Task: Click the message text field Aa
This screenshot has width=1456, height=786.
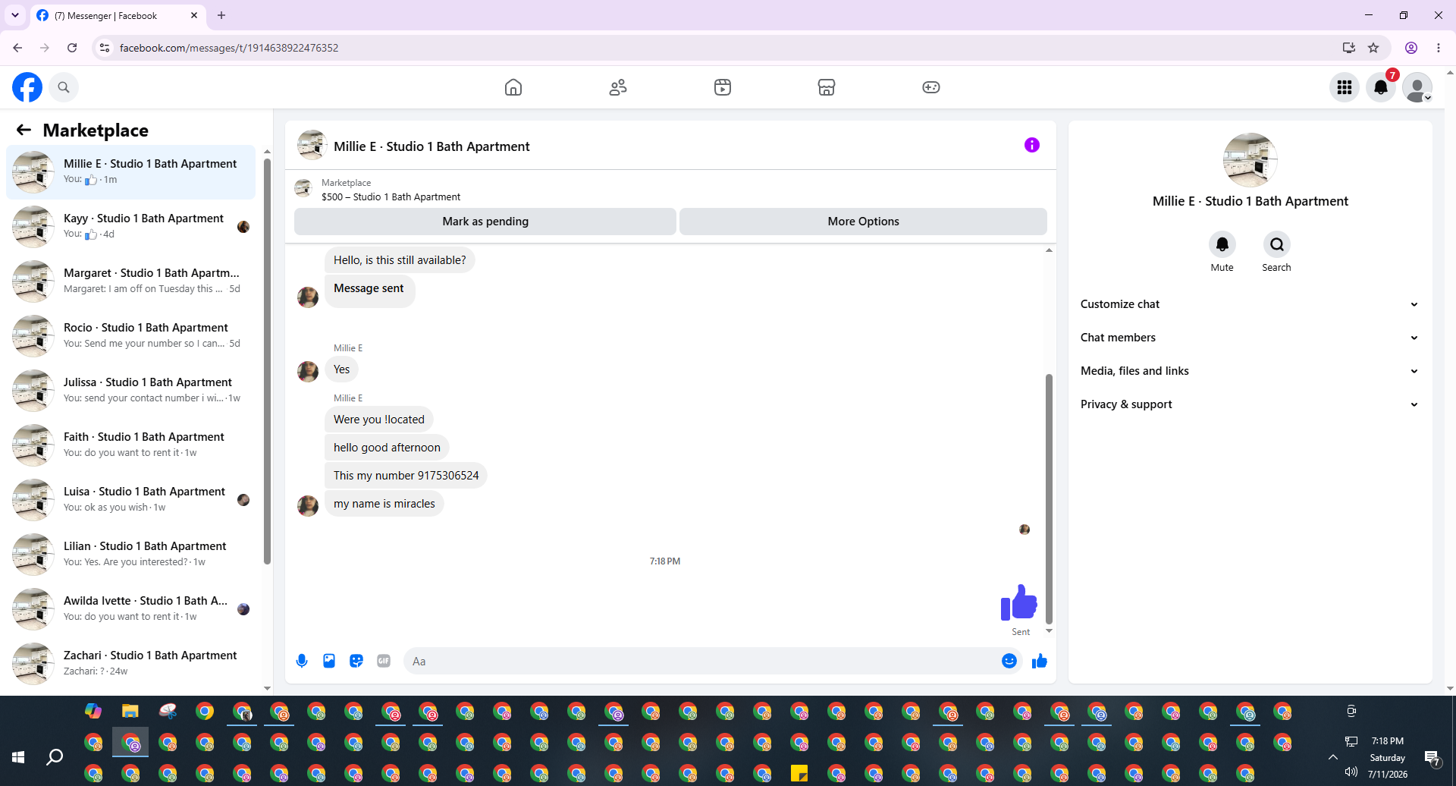Action: click(701, 661)
